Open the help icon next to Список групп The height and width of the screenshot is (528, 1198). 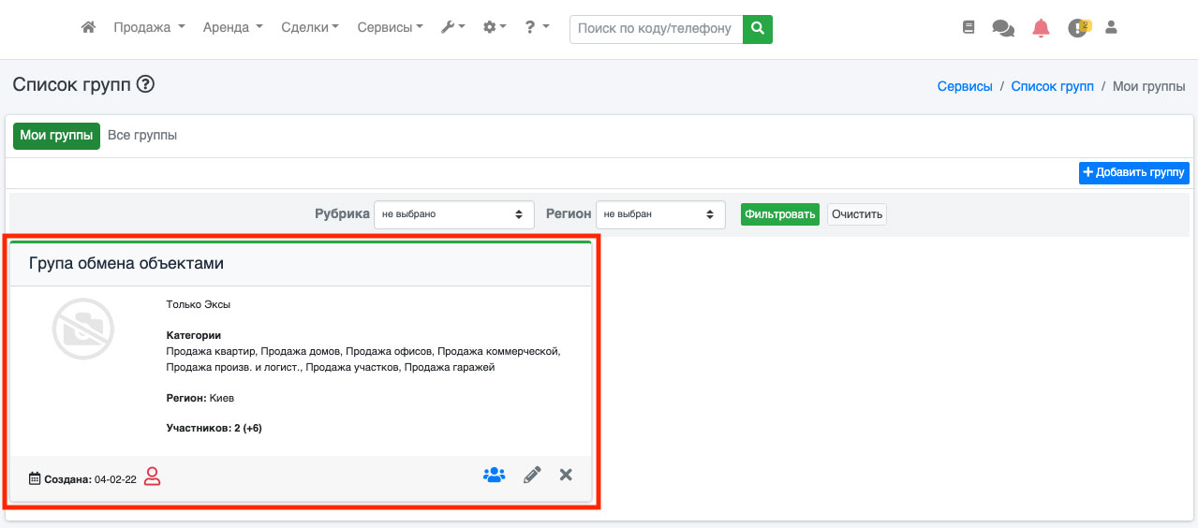tap(145, 84)
